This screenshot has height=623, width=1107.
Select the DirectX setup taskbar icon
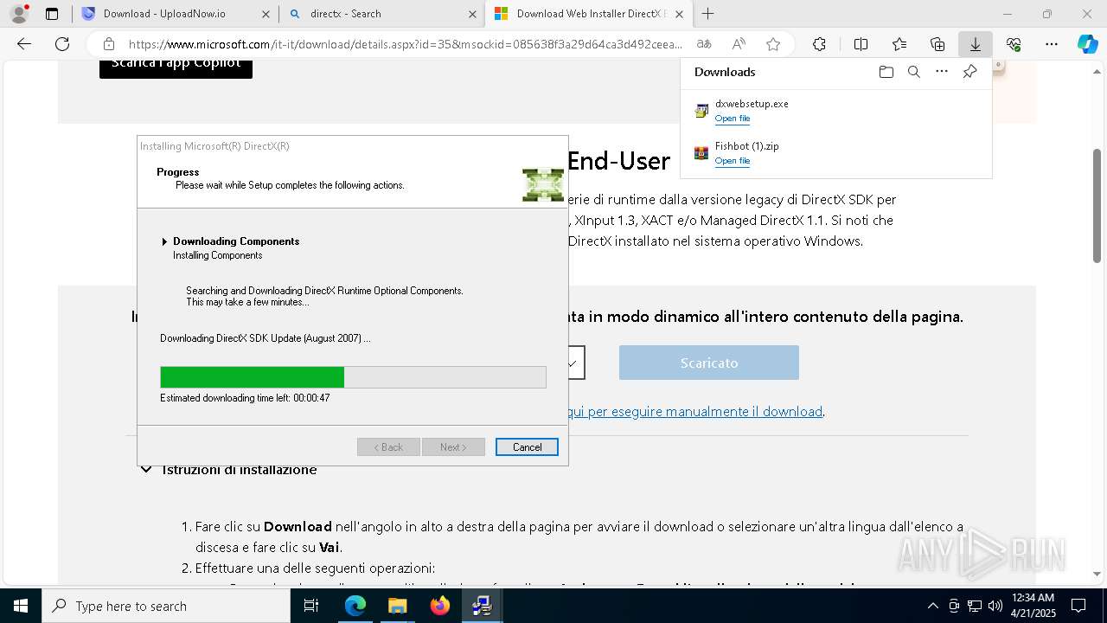click(x=482, y=606)
